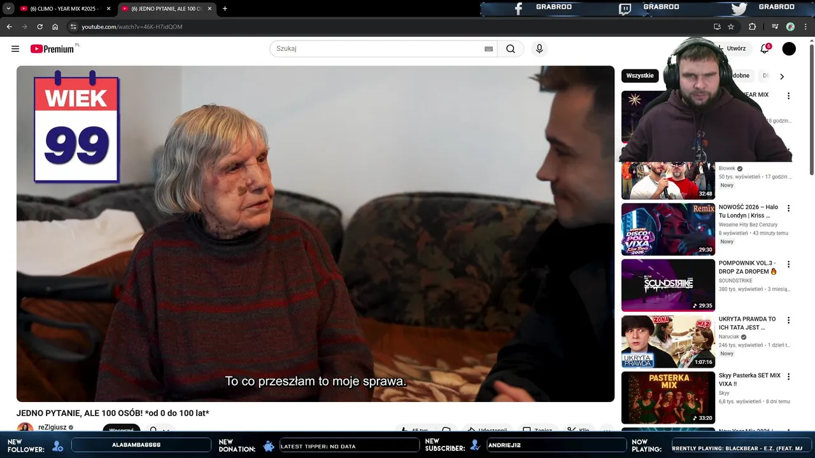This screenshot has width=815, height=458.
Task: Switch to the CLIMO - YEAR MIX #2025 tab
Action: pos(65,9)
